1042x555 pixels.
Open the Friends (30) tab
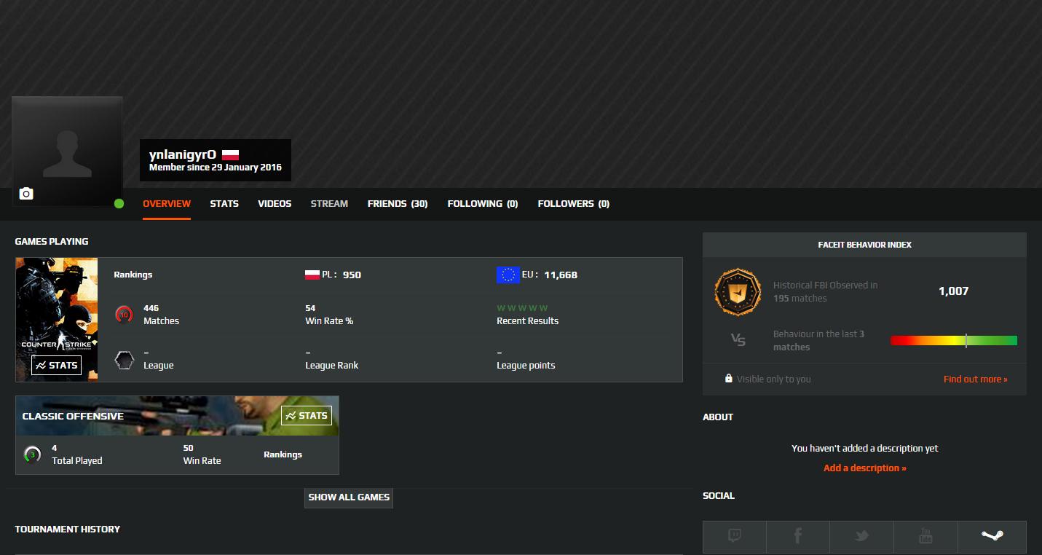pos(397,204)
